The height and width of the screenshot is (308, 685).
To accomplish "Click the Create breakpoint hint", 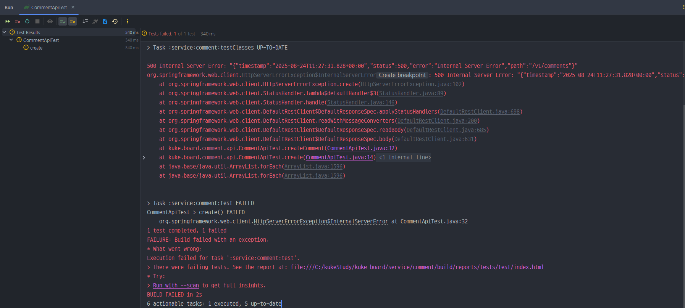I will [x=402, y=75].
